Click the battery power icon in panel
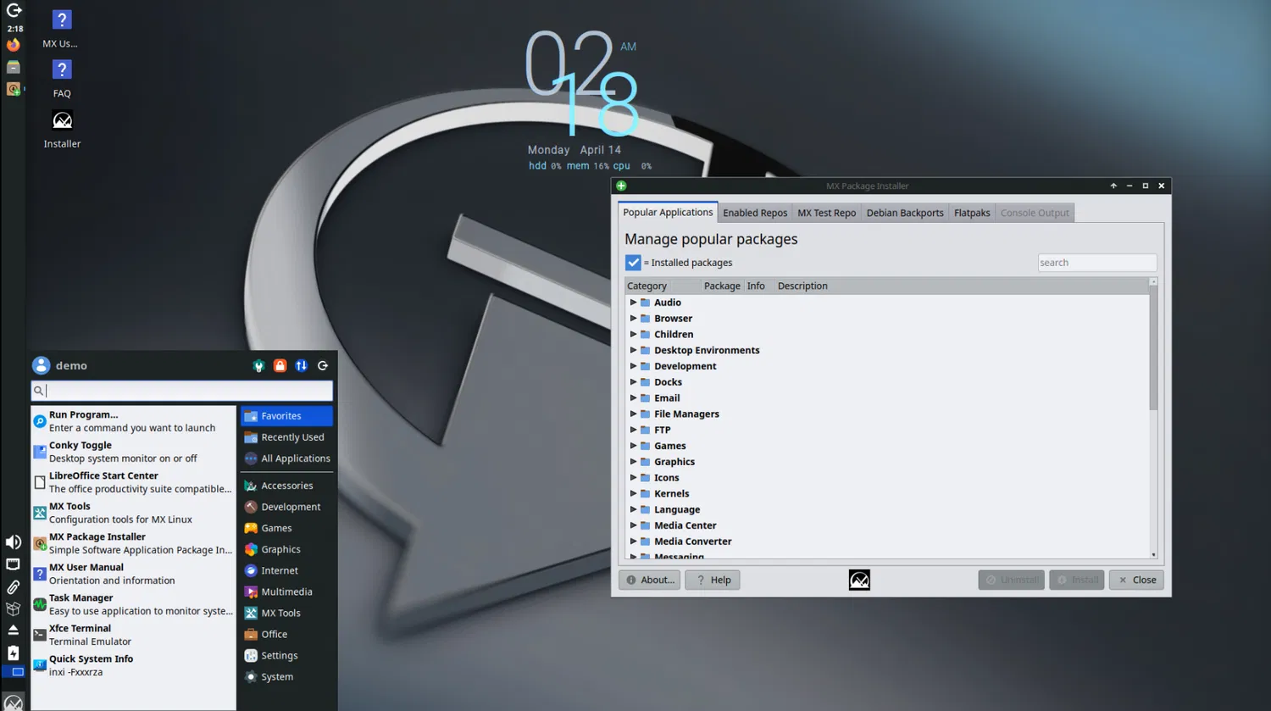Viewport: 1271px width, 711px height. (x=13, y=653)
